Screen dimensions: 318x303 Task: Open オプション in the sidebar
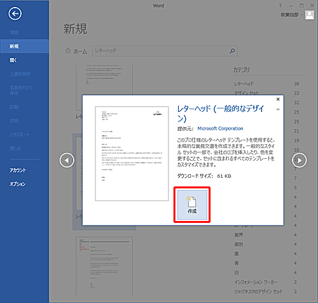[25, 184]
